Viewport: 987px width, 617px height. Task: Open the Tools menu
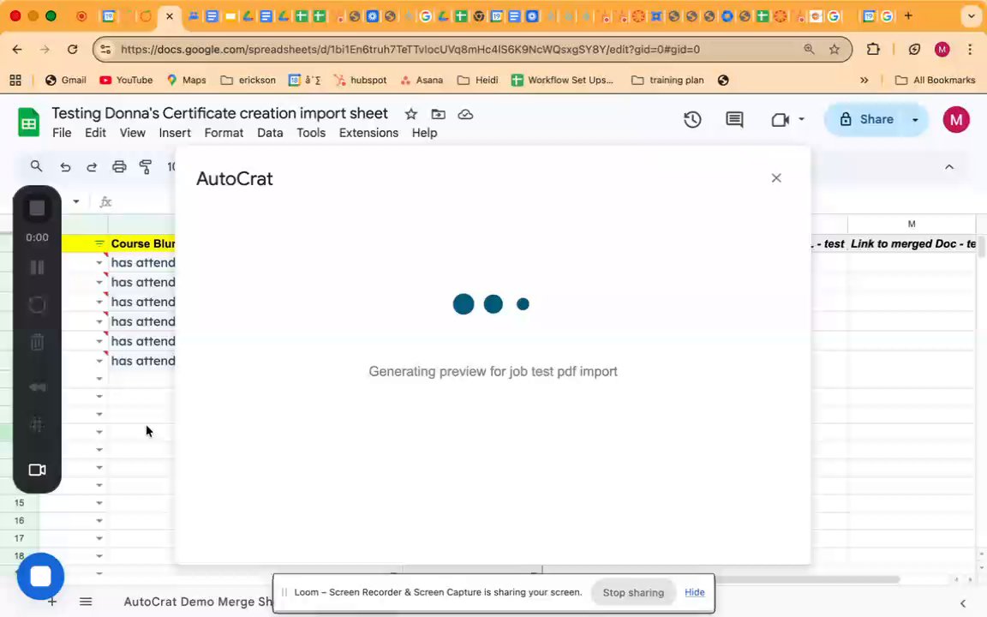click(311, 133)
